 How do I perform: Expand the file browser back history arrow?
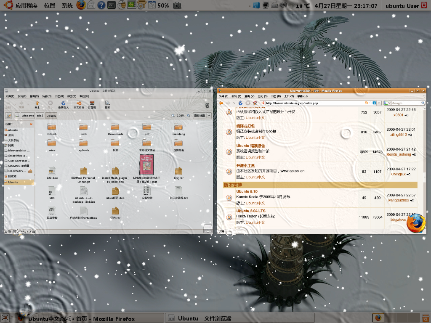pyautogui.click(x=15, y=104)
